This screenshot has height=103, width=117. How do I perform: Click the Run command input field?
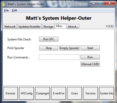59,57
